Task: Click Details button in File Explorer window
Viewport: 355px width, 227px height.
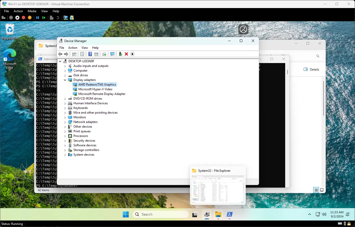Action: [311, 70]
